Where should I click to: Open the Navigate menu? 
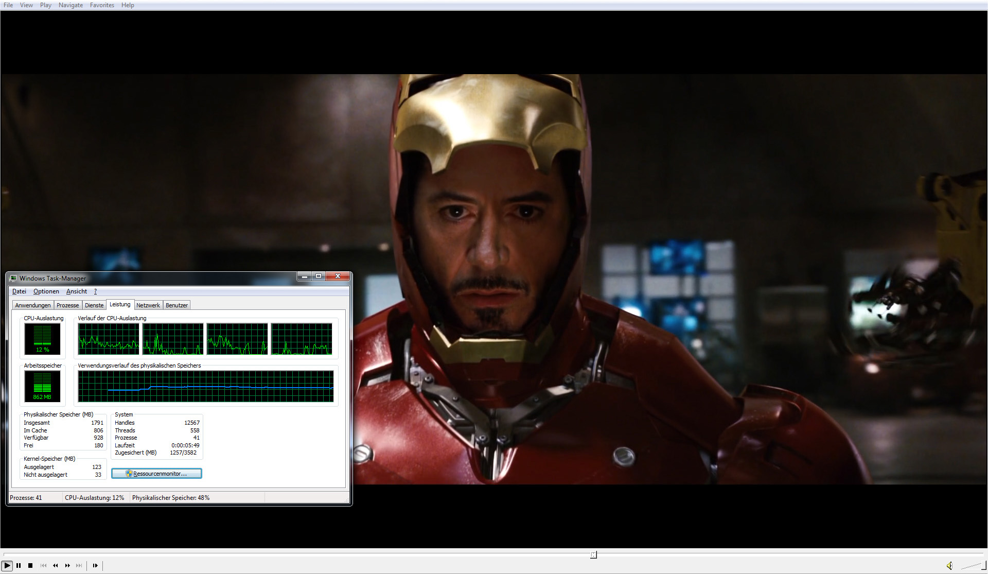click(70, 5)
